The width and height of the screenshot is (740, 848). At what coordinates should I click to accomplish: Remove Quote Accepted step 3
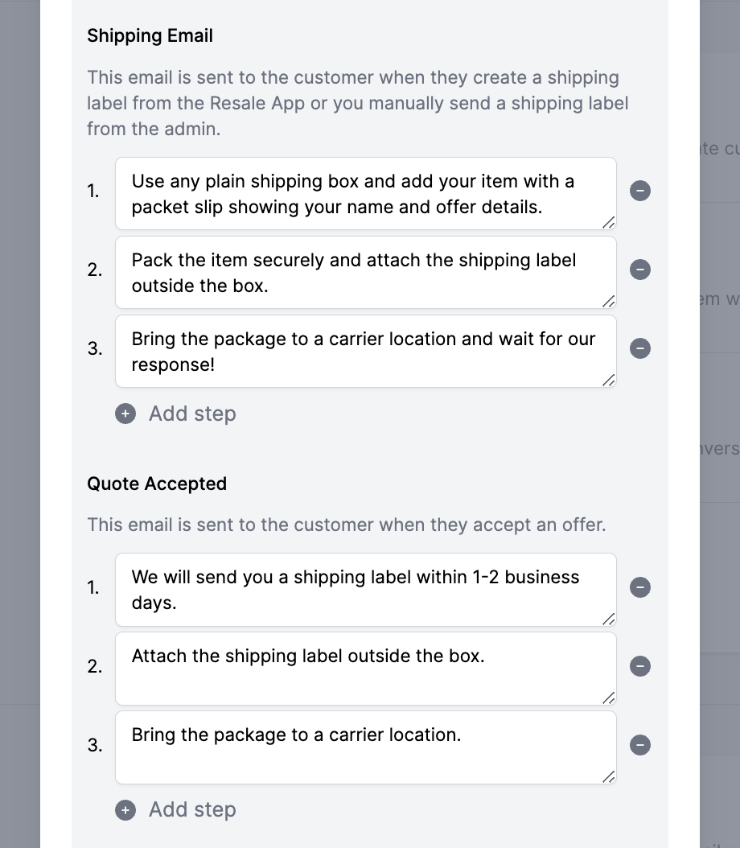[x=640, y=745]
